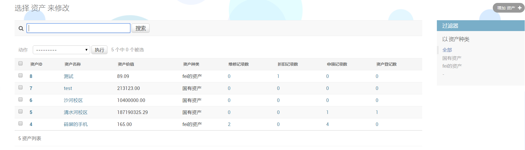Select the dash filter option
The image size is (525, 150).
443,74
